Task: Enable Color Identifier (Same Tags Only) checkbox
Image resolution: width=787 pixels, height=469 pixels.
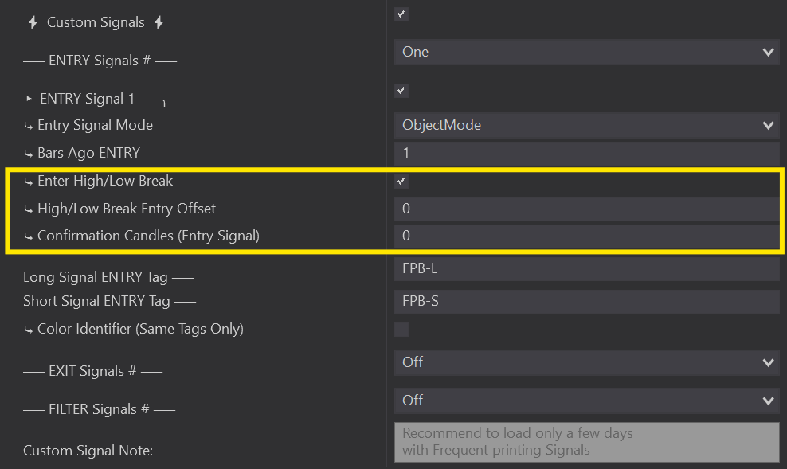Action: pos(401,330)
